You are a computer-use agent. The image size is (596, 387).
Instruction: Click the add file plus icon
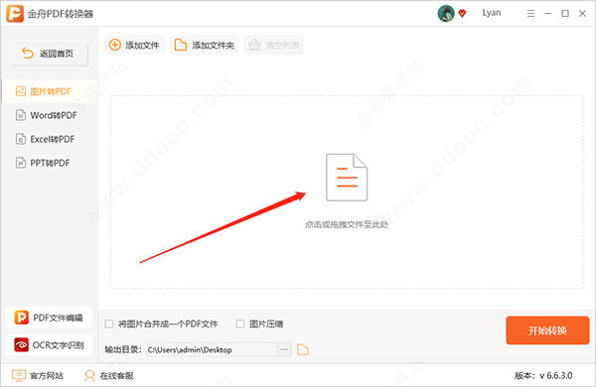click(x=115, y=45)
